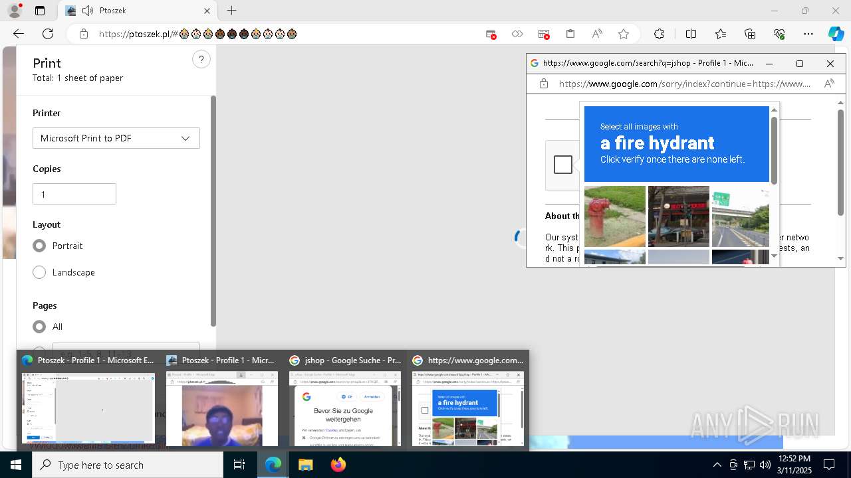851x478 pixels.
Task: Open the Edge profile avatar
Action: click(x=15, y=11)
